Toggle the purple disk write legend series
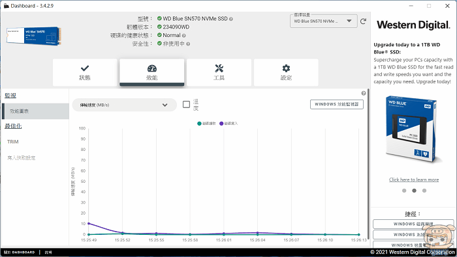The image size is (457, 257). click(x=228, y=124)
